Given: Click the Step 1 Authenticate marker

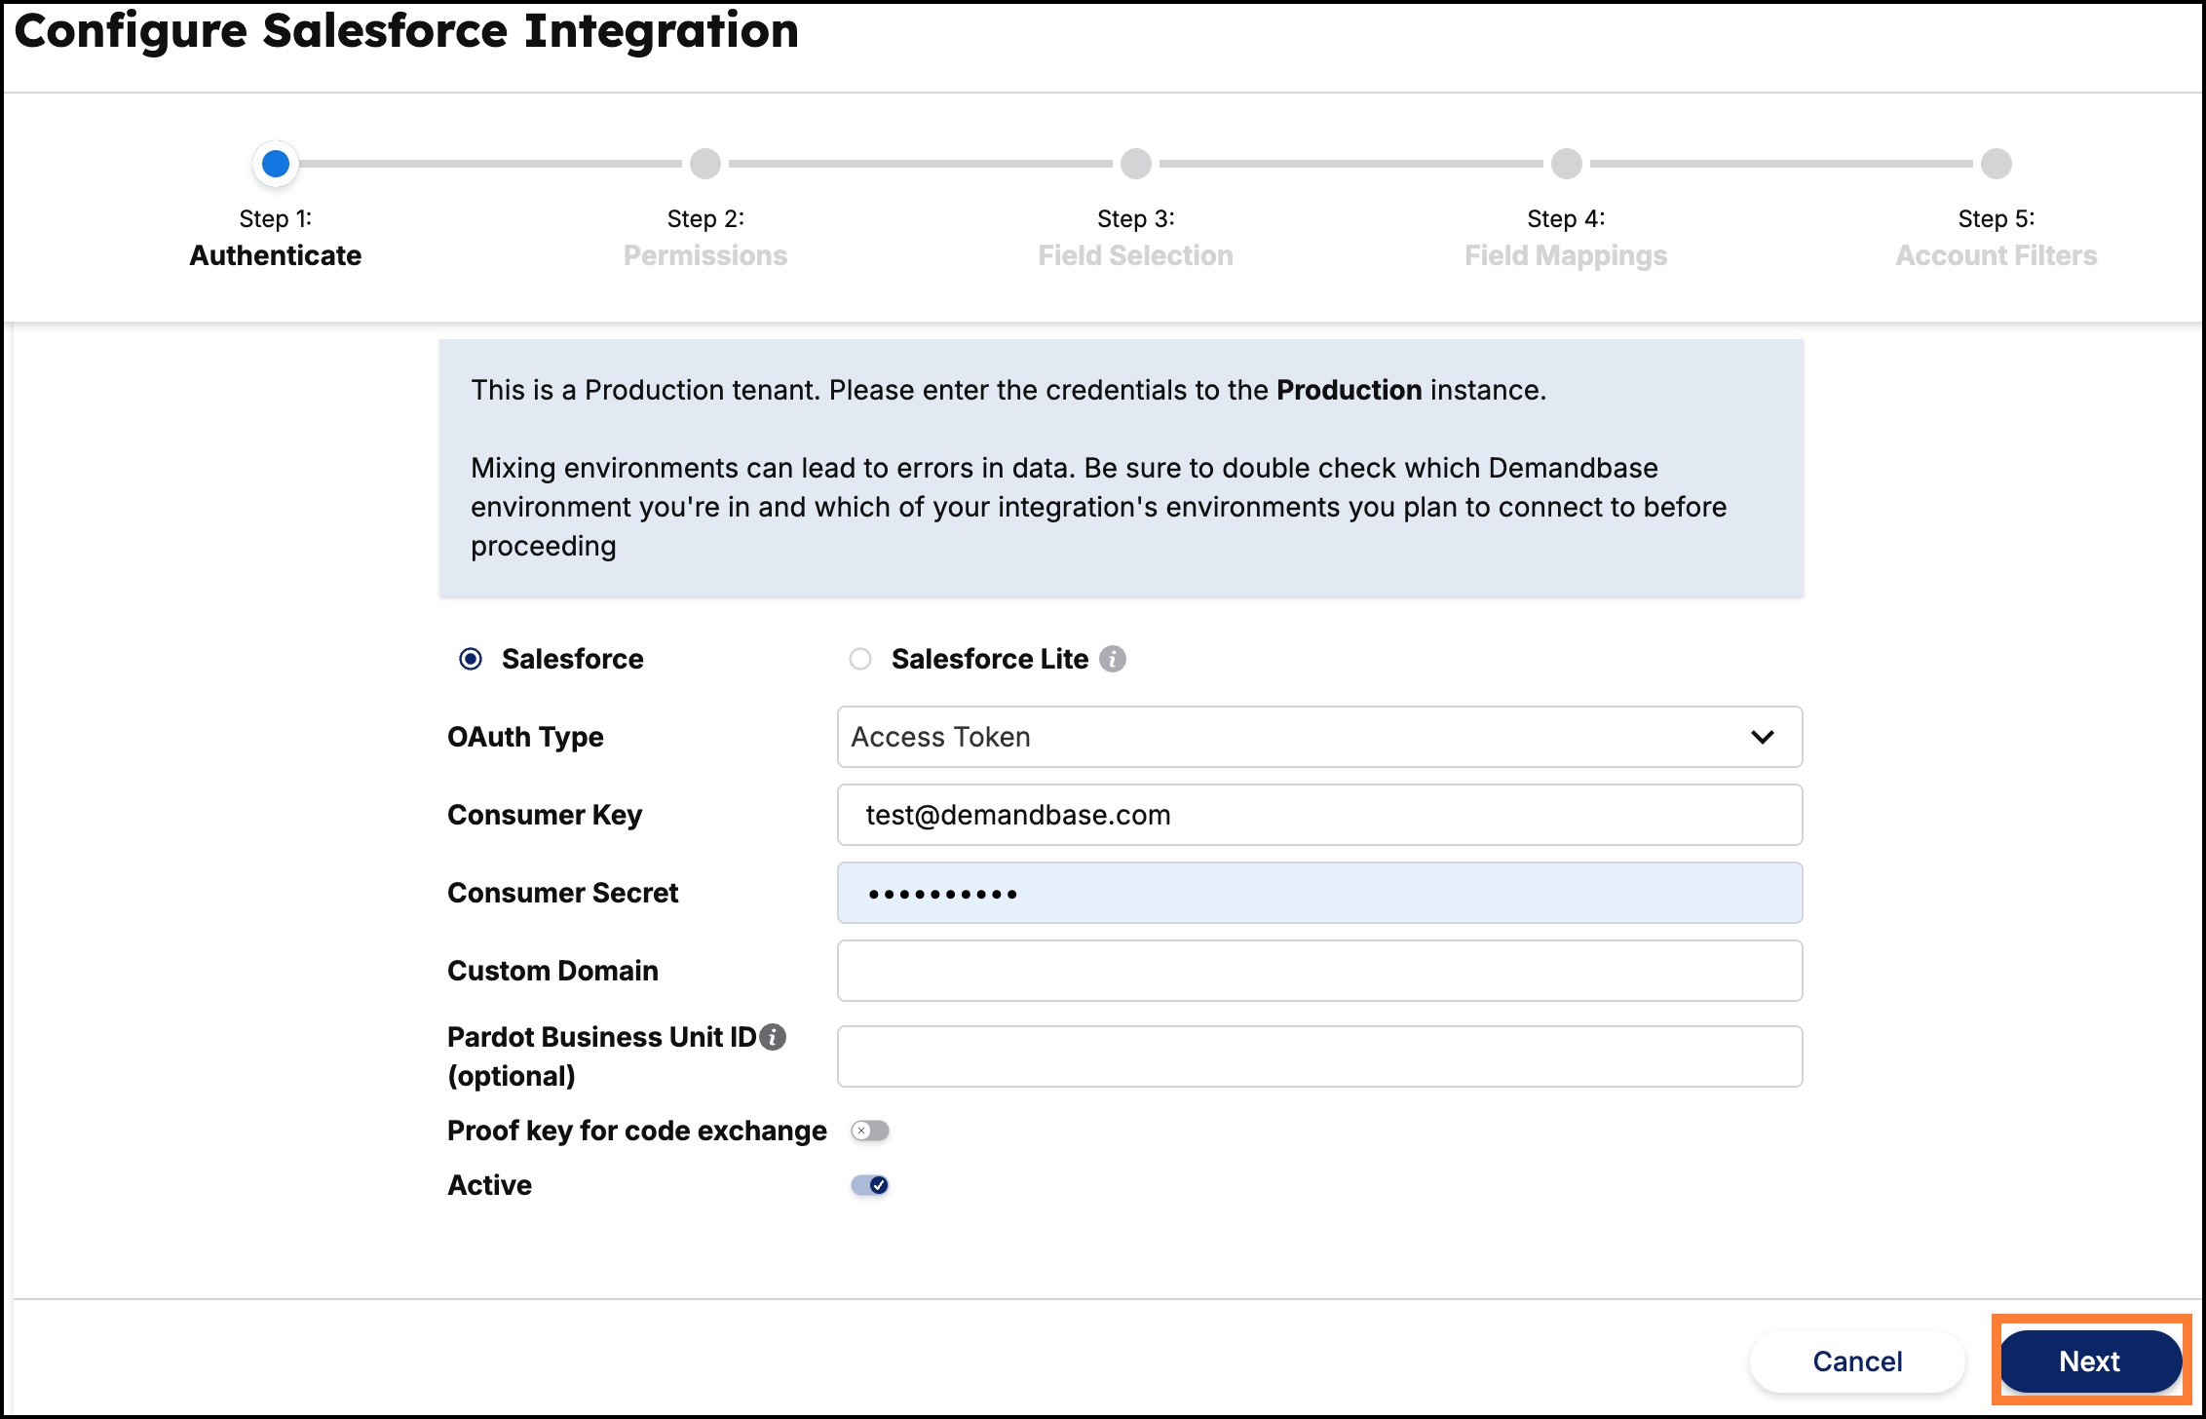Looking at the screenshot, I should click(x=276, y=164).
